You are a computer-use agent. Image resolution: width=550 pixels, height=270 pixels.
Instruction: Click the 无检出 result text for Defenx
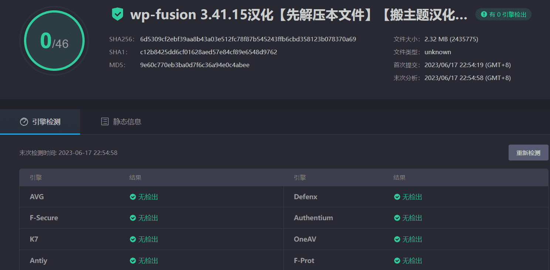pos(412,197)
